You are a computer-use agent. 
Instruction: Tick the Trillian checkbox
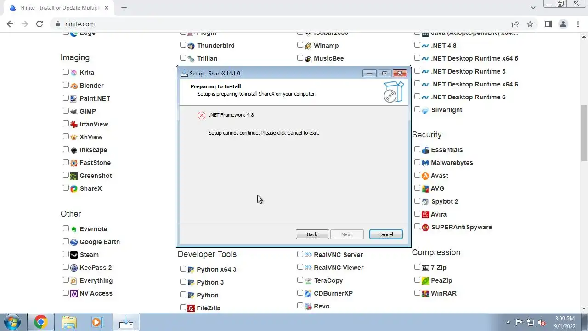coord(183,58)
